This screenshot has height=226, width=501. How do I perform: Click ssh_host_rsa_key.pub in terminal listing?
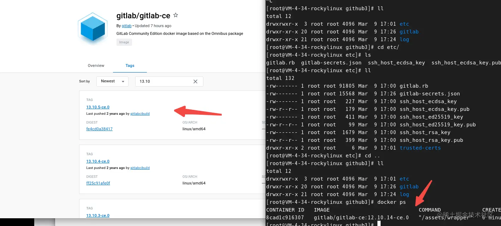pyautogui.click(x=431, y=140)
